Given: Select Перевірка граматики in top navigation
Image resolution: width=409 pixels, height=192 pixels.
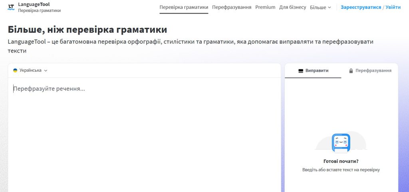Looking at the screenshot, I should (184, 7).
